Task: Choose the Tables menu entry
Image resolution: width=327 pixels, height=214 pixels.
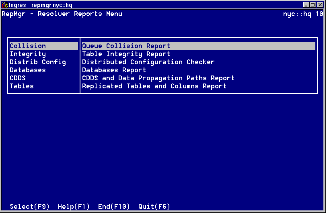Action: pyautogui.click(x=22, y=86)
